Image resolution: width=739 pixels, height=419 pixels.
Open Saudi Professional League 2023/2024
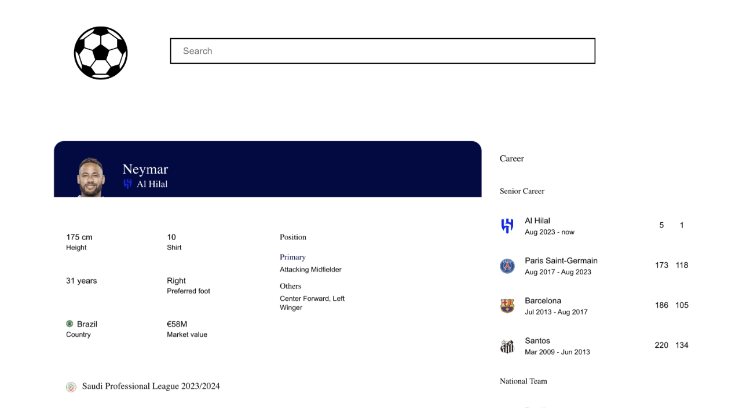tap(151, 386)
